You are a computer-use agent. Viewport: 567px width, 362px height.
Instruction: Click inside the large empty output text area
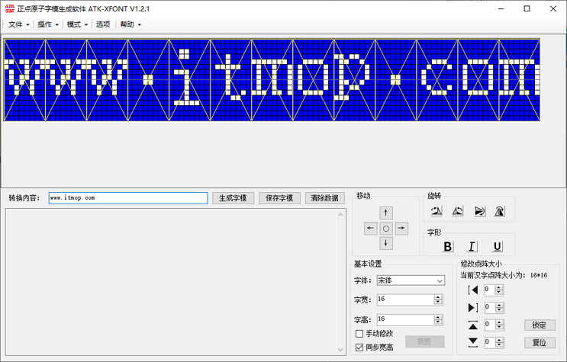point(171,282)
